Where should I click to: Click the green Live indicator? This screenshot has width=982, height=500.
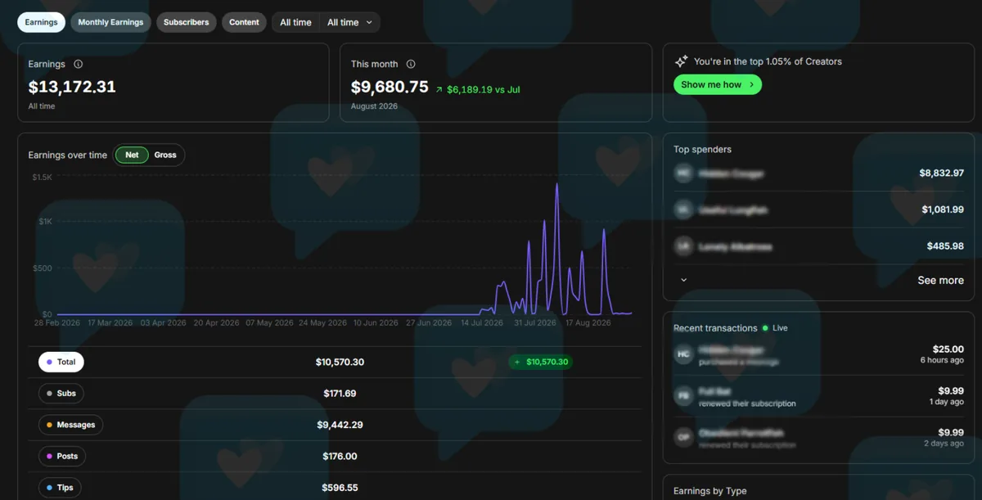click(x=775, y=328)
